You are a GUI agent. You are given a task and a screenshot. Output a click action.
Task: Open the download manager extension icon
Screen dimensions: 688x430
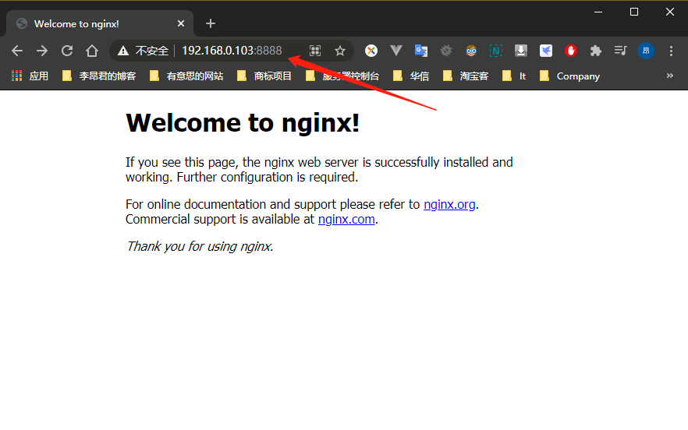pyautogui.click(x=521, y=51)
